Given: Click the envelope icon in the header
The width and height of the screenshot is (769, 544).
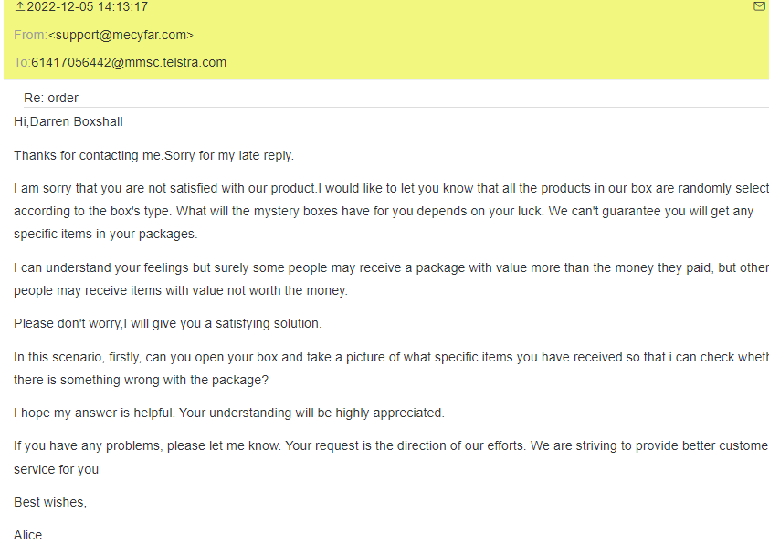Looking at the screenshot, I should [x=759, y=6].
